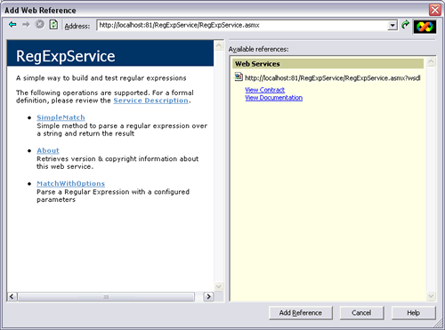Screen dimensions: 445x330
Task: Open the Address dropdown list
Action: 392,26
